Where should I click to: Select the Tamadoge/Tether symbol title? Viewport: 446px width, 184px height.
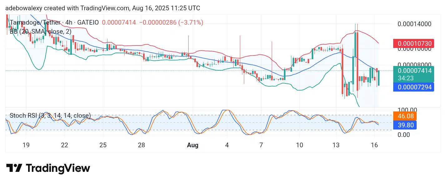[x=35, y=22]
